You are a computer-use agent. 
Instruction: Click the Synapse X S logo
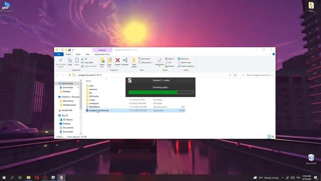click(x=129, y=80)
